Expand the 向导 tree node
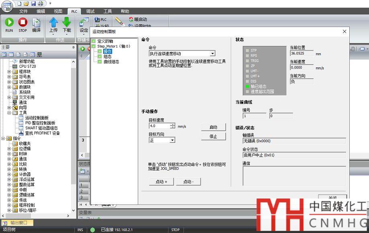This screenshot has width=369, height=233. click(9, 107)
